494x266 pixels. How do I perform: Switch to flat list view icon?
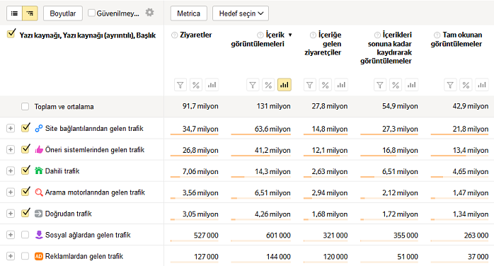14,13
